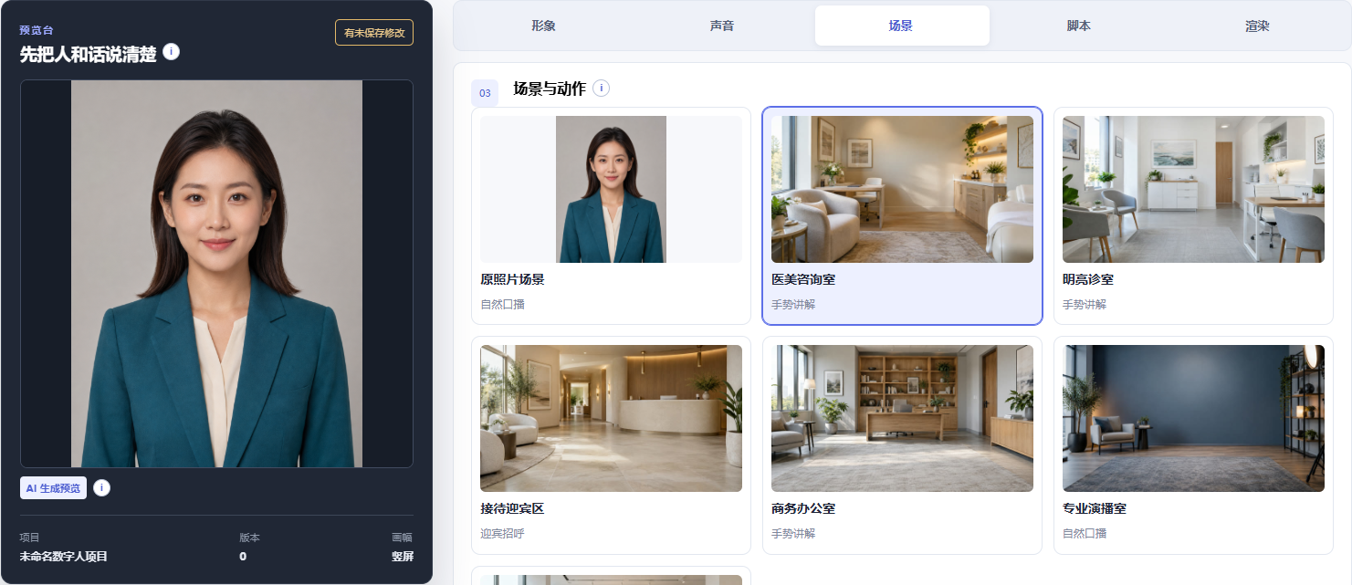
Task: Click the 未命名数字人项目 project name
Action: pyautogui.click(x=64, y=556)
